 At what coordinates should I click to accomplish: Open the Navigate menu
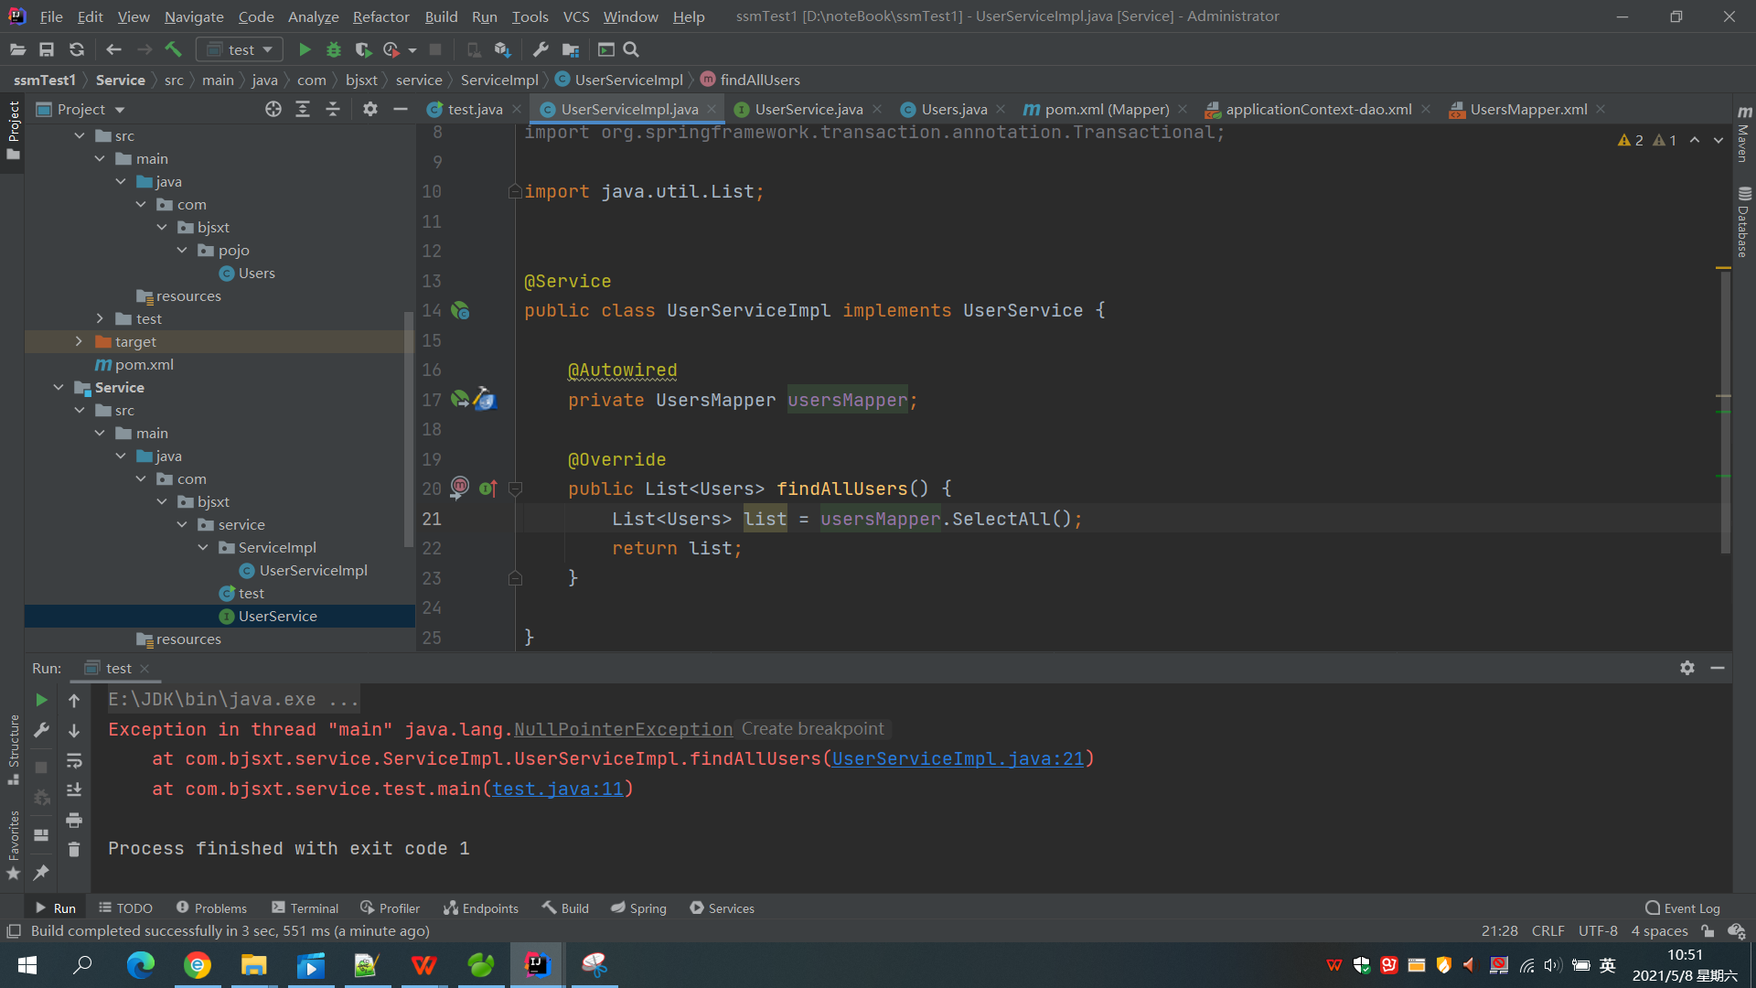coord(194,16)
